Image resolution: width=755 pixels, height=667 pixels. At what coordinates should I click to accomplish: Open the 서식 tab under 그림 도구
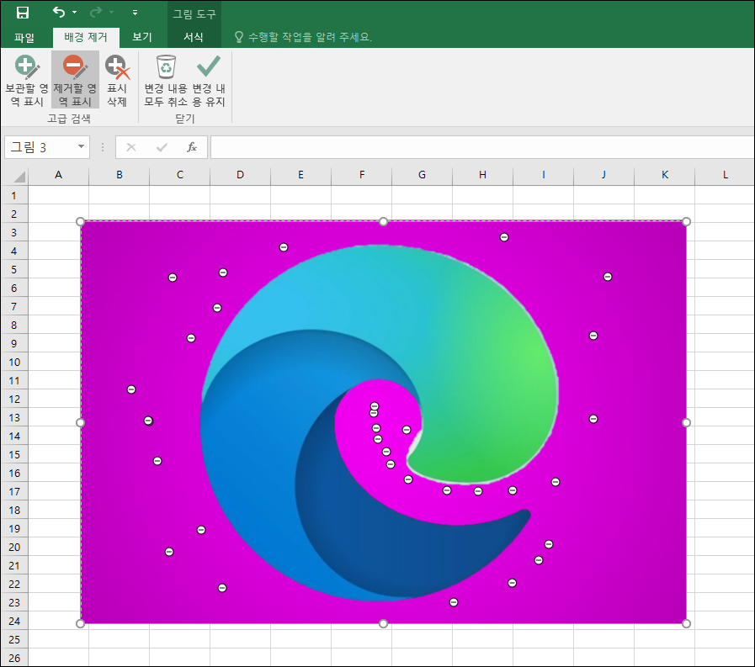click(x=194, y=38)
